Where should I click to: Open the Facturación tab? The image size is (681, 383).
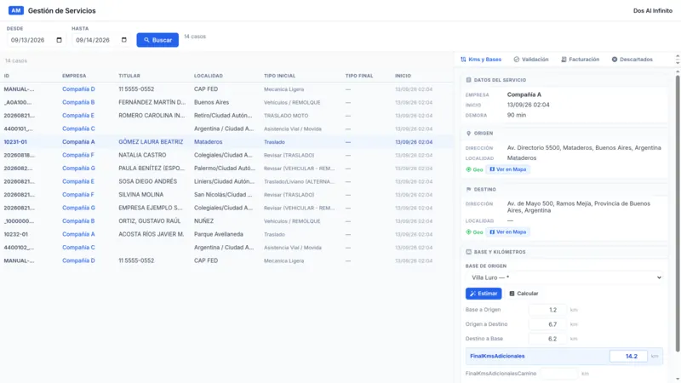pyautogui.click(x=580, y=60)
